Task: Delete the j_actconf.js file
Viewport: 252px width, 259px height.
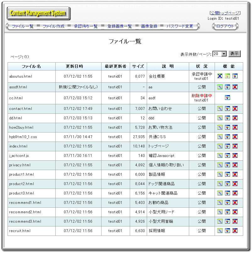Action: coord(235,156)
